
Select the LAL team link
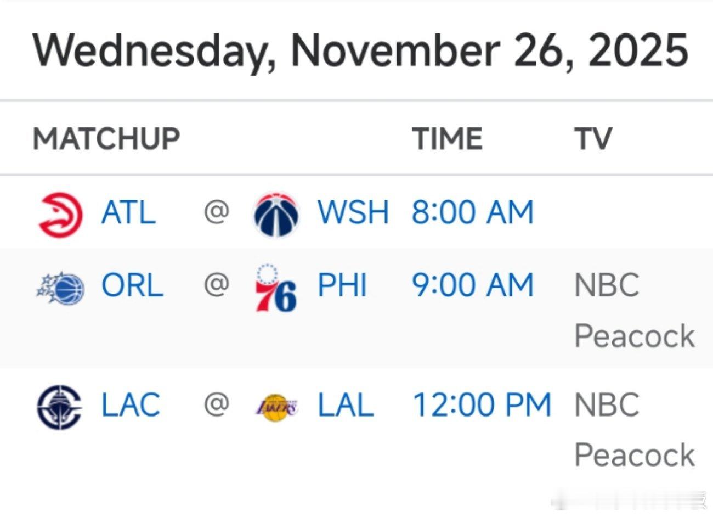point(346,405)
